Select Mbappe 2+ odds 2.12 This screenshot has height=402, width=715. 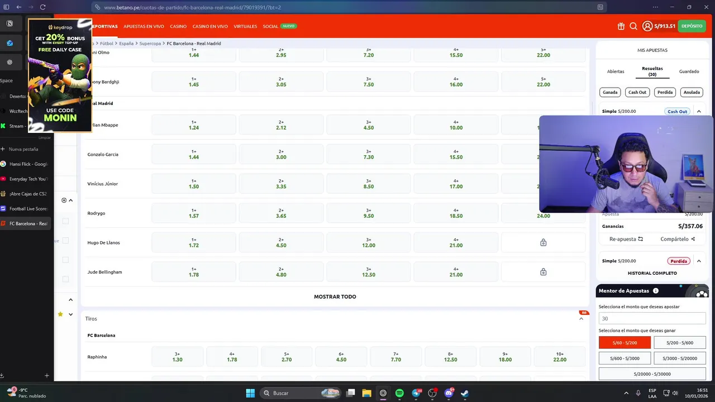point(281,125)
